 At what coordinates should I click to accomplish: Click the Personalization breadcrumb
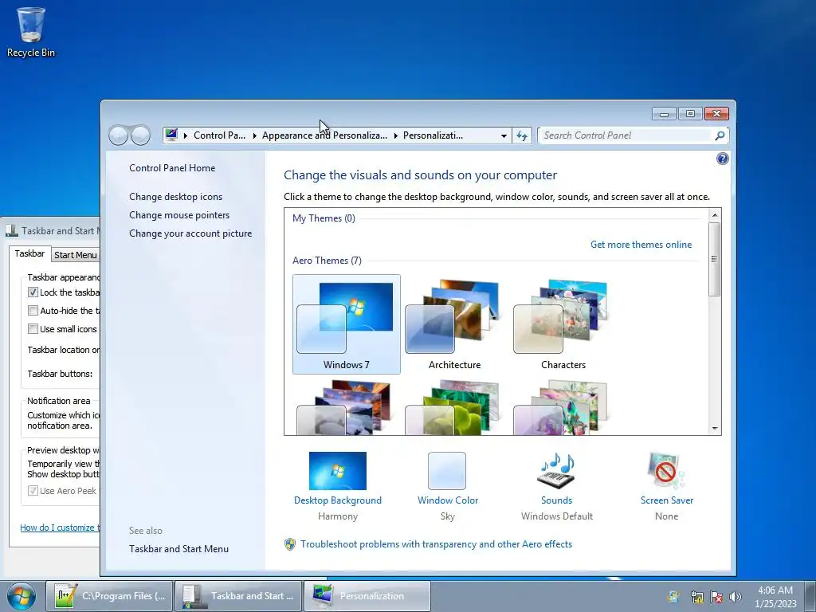(433, 135)
